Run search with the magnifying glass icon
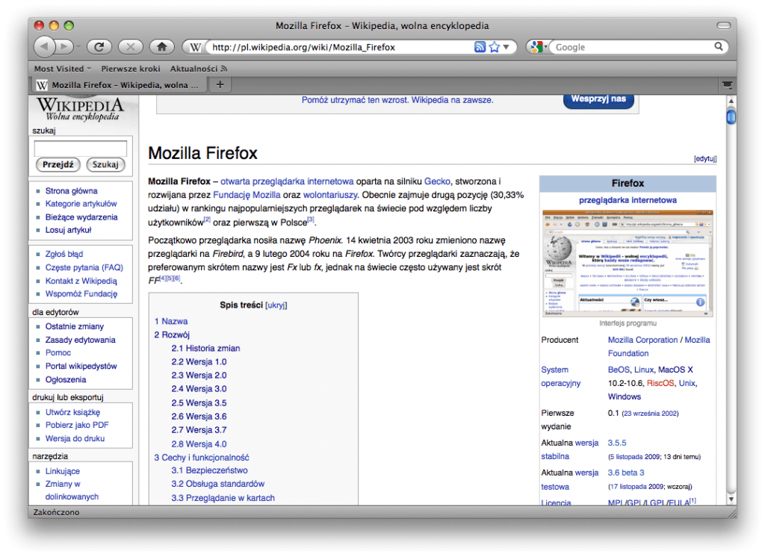 click(x=718, y=46)
